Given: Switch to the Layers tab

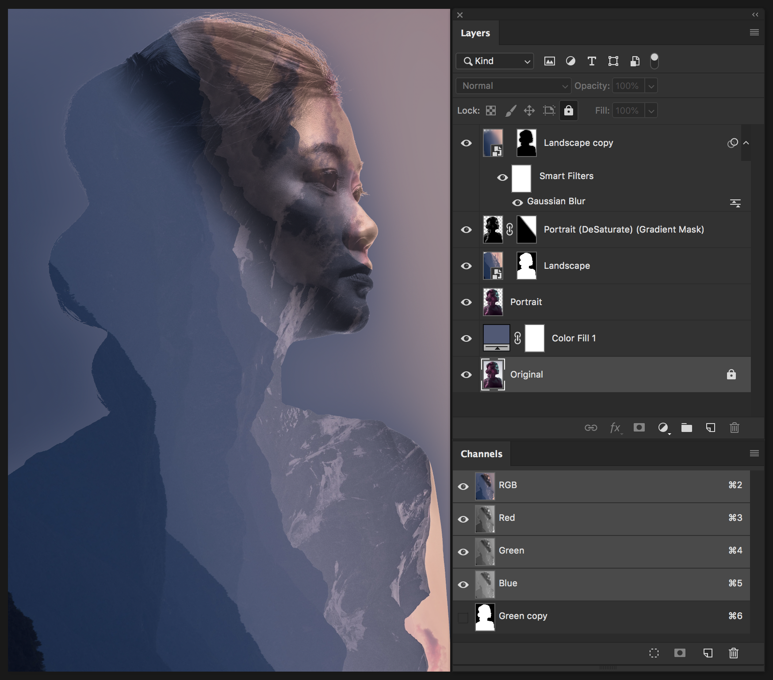Looking at the screenshot, I should [475, 33].
